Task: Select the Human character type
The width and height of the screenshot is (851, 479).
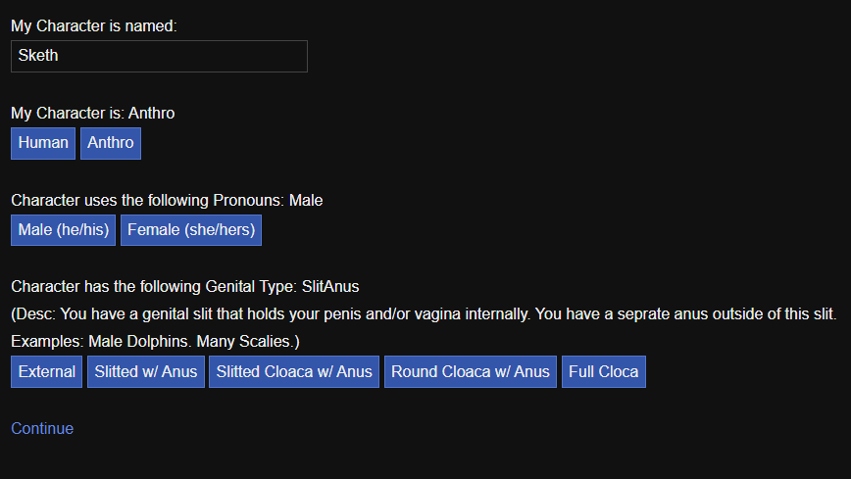Action: tap(43, 143)
